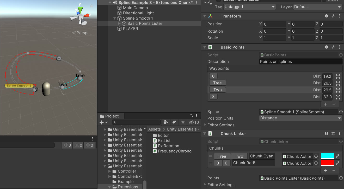
Task: Toggle the Project panel lock
Action: tap(191, 116)
